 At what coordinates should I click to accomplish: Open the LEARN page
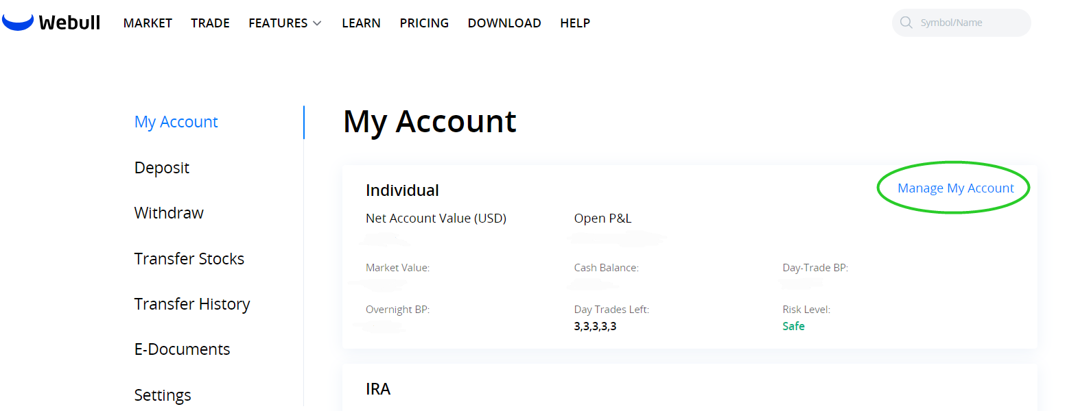[361, 23]
